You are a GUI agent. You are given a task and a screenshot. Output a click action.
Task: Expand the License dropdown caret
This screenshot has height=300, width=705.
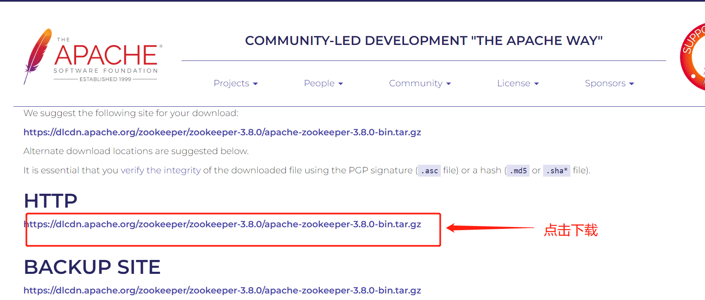click(x=537, y=84)
